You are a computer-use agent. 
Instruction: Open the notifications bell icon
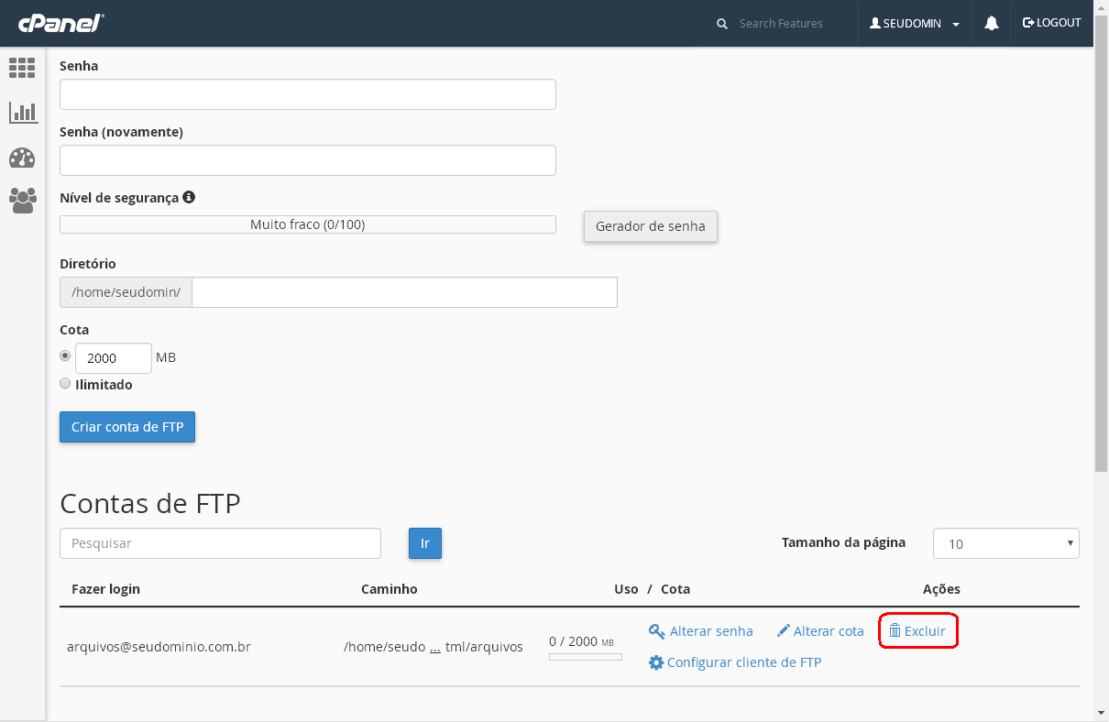(x=991, y=24)
